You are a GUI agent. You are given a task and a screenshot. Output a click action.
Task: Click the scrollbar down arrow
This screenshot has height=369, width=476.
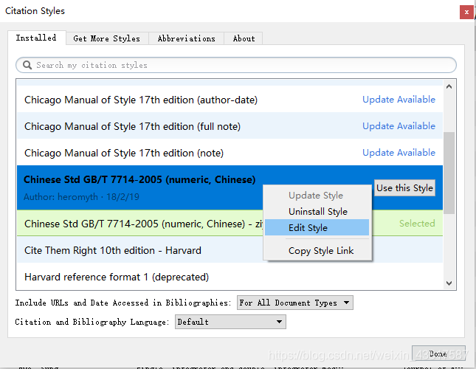click(449, 283)
